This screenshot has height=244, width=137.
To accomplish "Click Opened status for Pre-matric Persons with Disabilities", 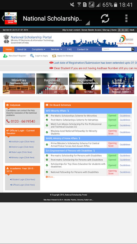I will [x=112, y=156].
